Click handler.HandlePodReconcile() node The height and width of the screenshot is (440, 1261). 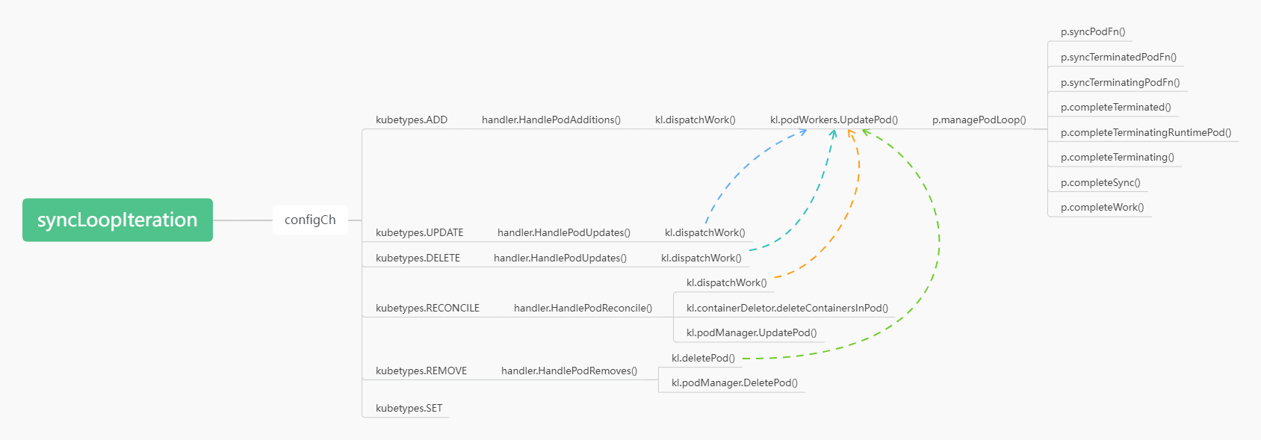point(583,308)
